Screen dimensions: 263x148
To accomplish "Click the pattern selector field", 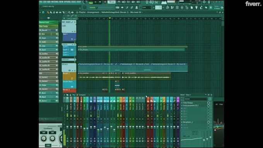I will pyautogui.click(x=159, y=7).
